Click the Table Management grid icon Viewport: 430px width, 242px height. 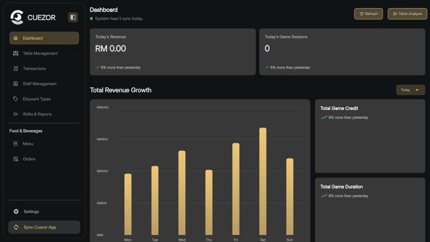tap(16, 53)
